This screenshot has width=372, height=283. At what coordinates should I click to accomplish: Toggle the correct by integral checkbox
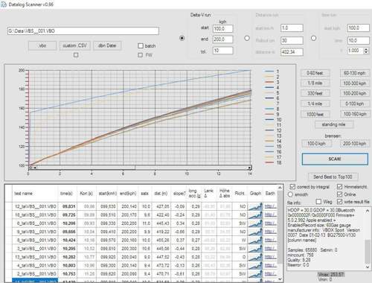coord(292,187)
